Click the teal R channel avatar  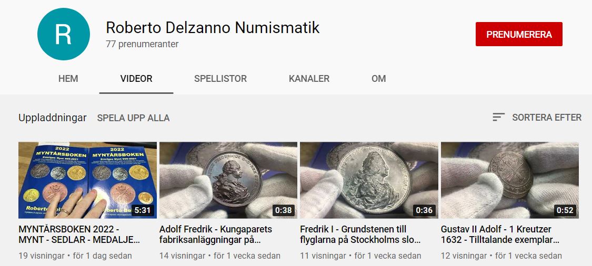64,34
